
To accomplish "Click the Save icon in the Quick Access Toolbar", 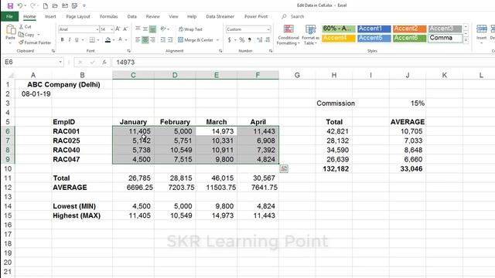I will [10, 5].
